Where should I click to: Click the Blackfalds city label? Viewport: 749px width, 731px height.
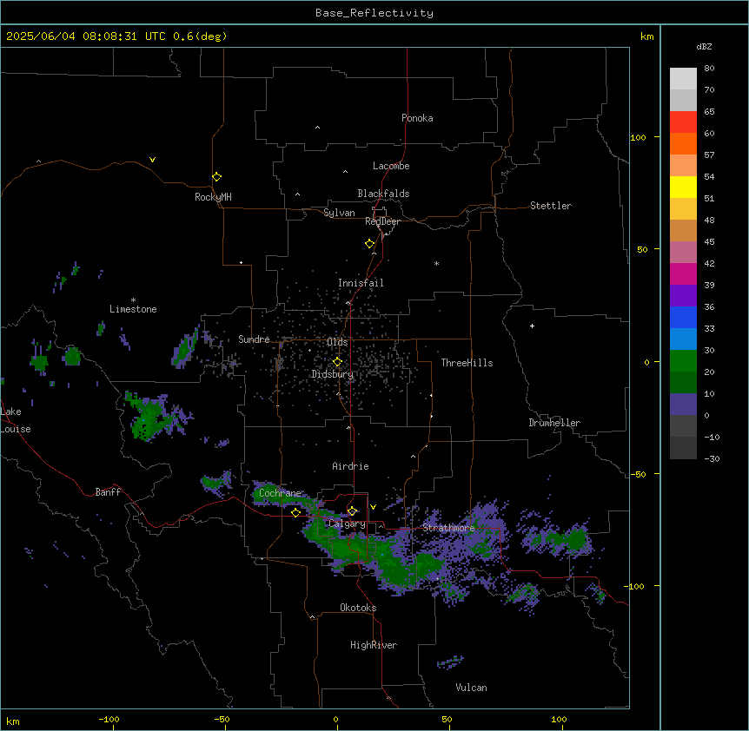point(383,194)
